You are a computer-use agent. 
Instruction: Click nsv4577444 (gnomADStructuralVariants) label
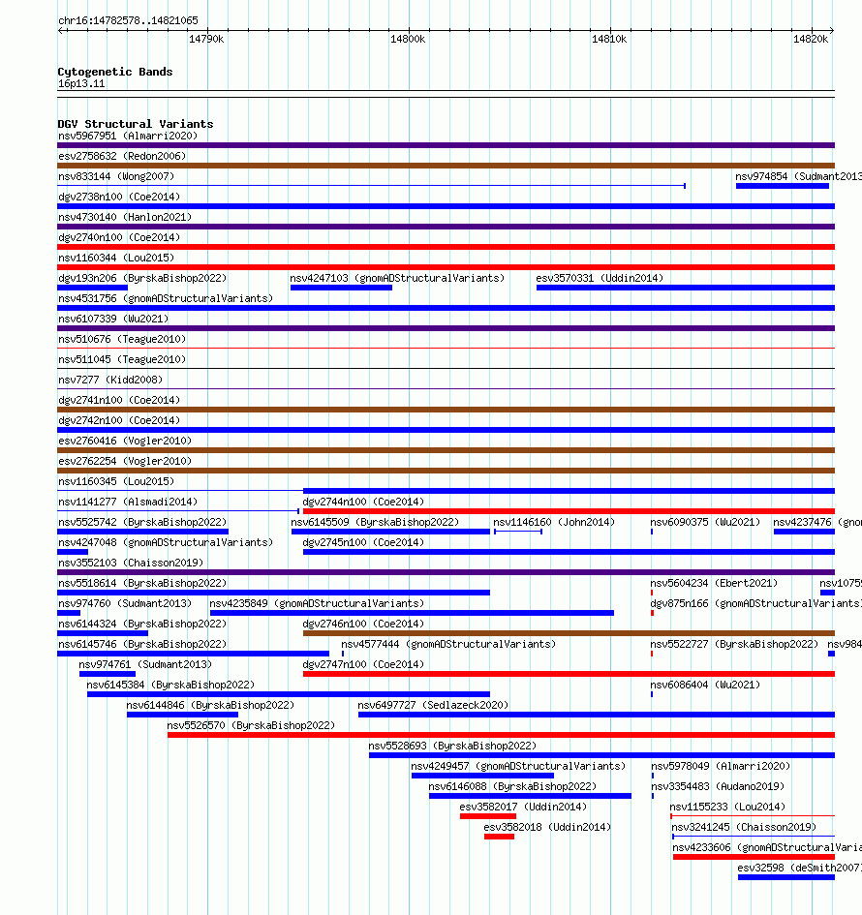tap(448, 644)
